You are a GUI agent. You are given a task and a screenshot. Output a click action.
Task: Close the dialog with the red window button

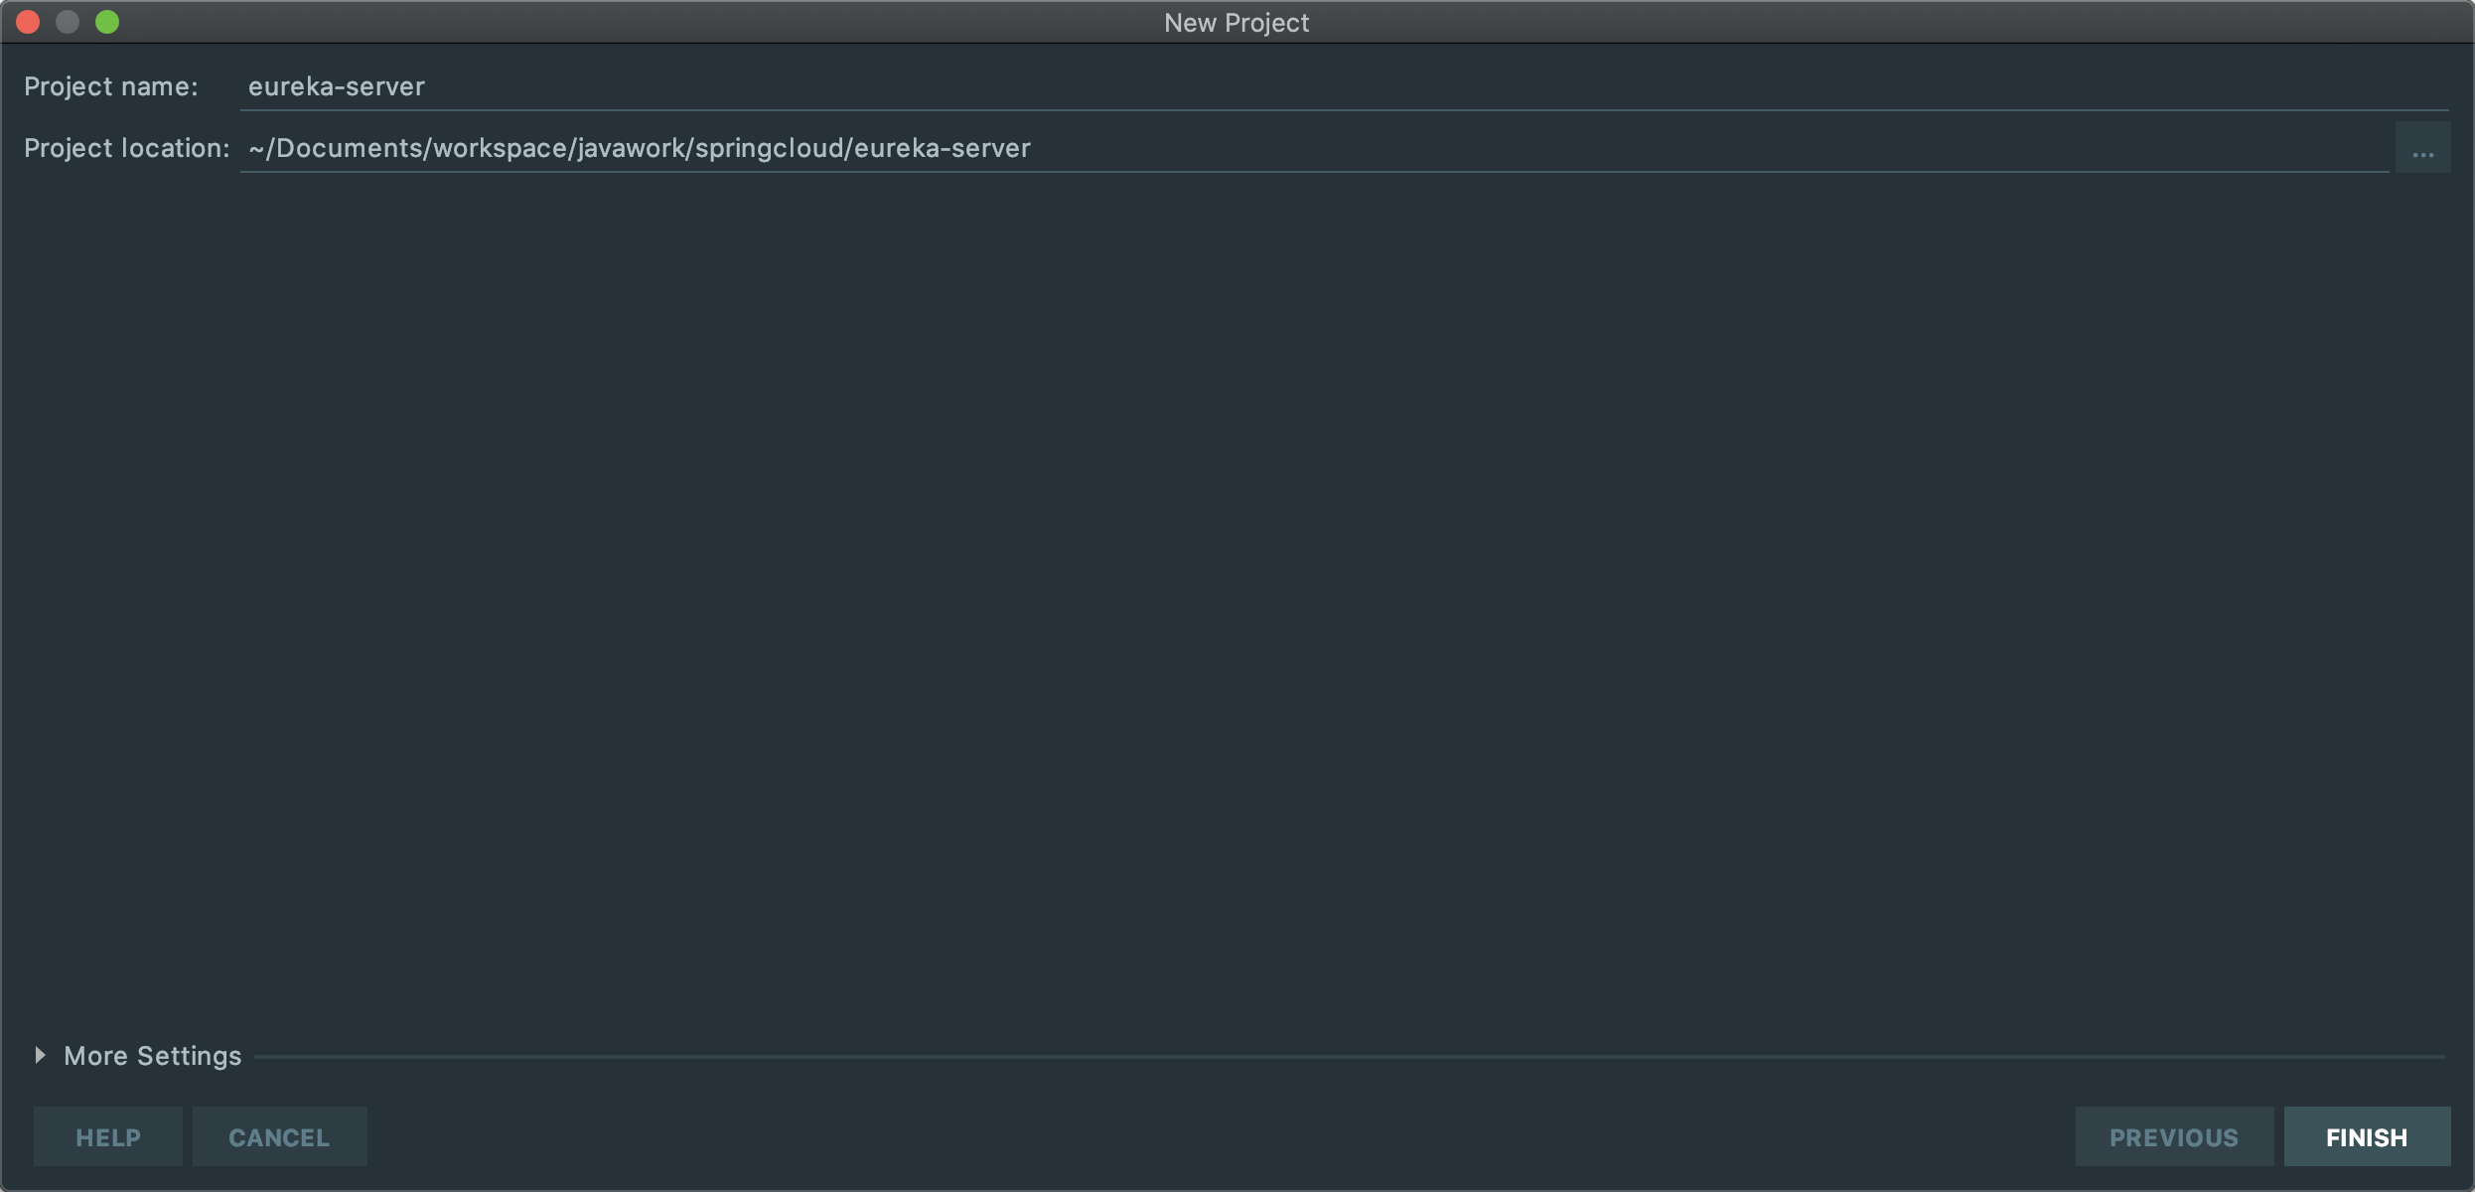tap(28, 22)
